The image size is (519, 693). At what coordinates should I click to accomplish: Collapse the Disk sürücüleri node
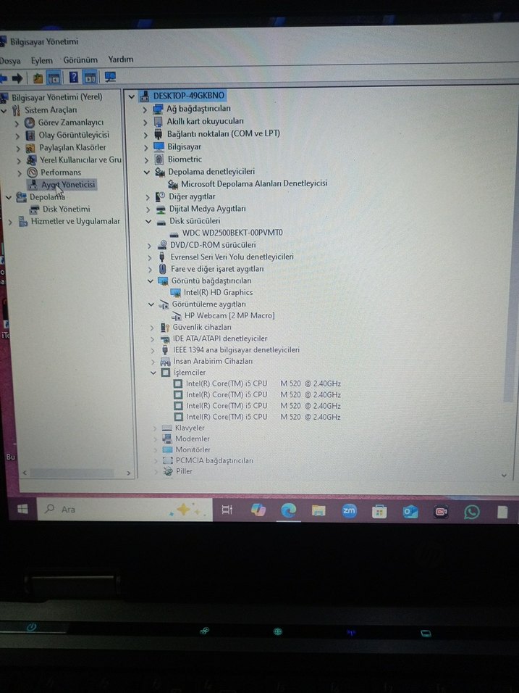(x=148, y=221)
